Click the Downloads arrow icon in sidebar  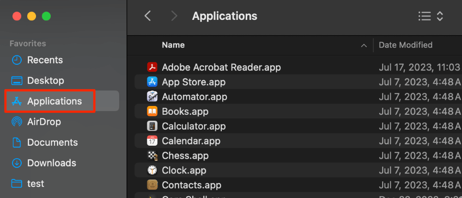pos(17,163)
